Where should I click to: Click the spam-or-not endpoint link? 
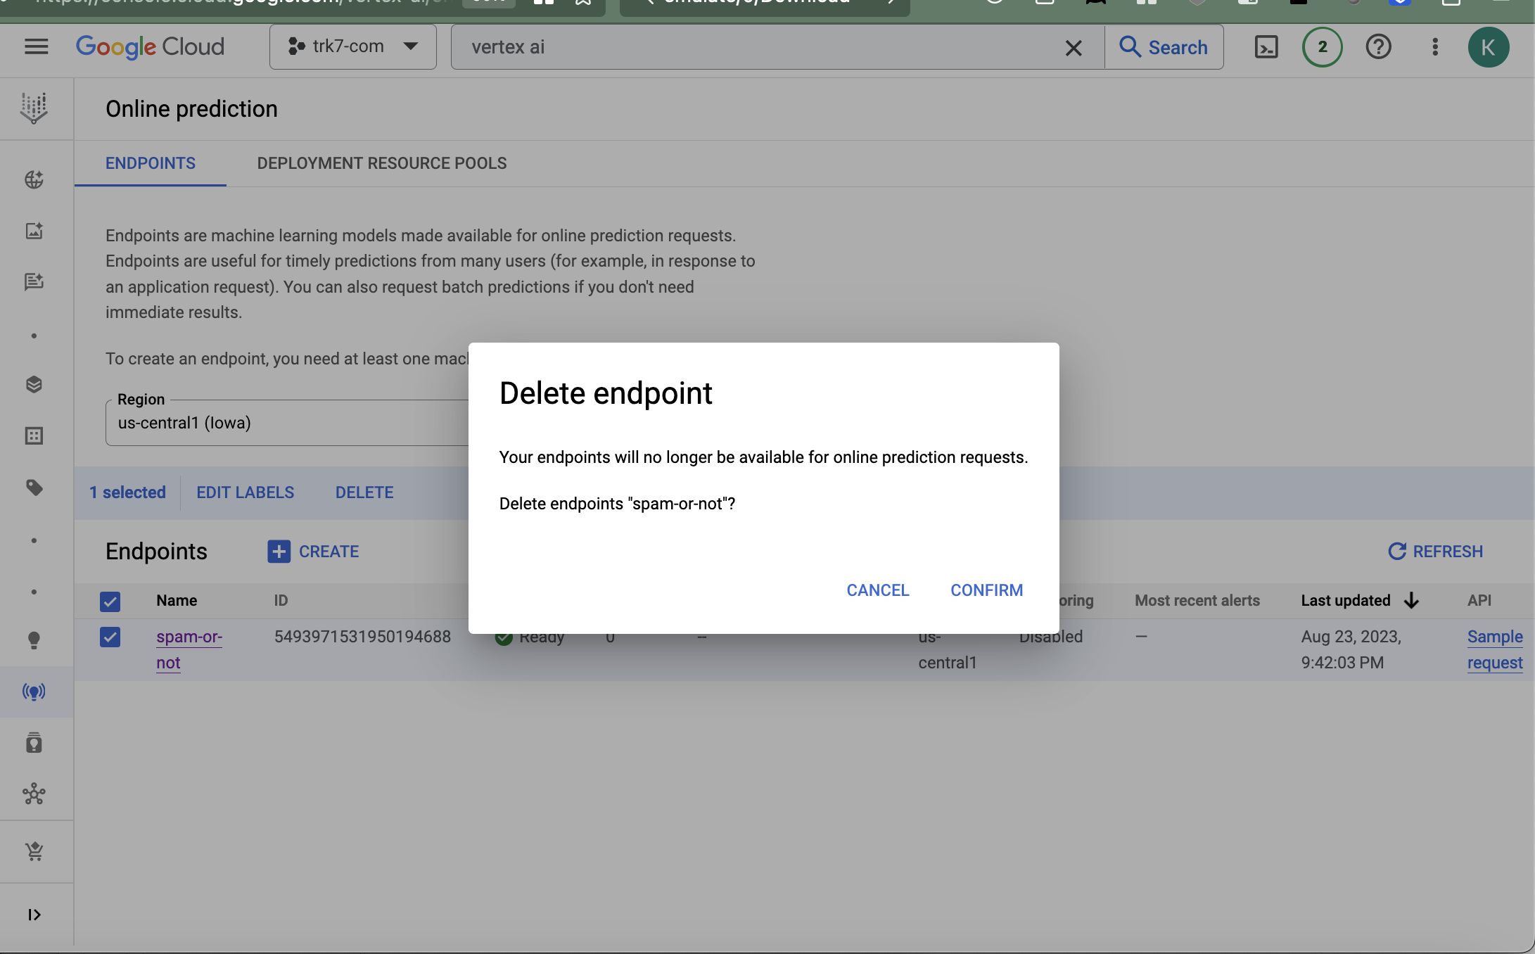coord(189,649)
